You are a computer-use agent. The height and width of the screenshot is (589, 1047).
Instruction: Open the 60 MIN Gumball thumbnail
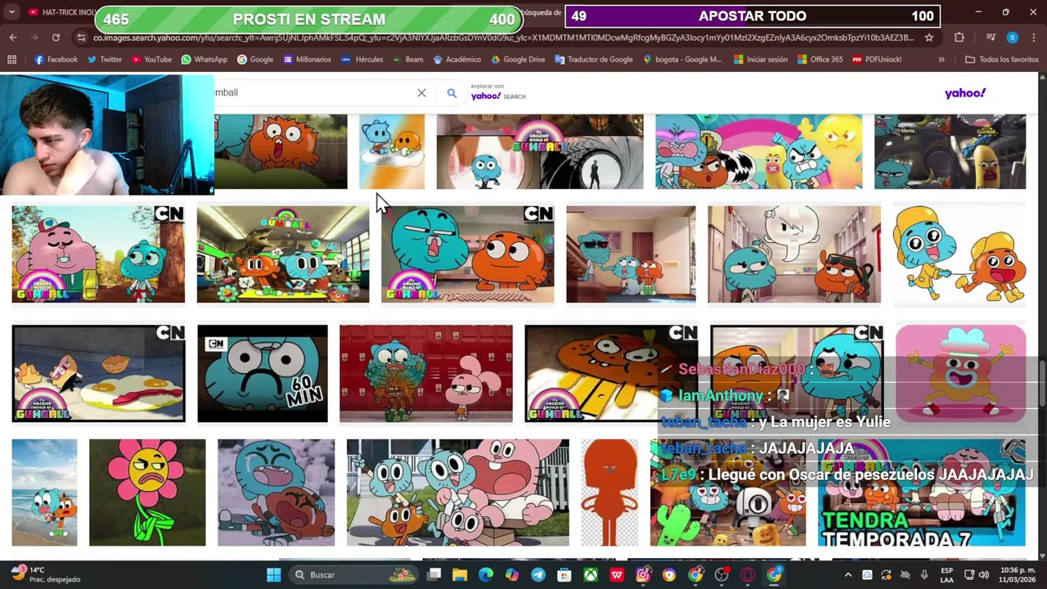click(263, 374)
